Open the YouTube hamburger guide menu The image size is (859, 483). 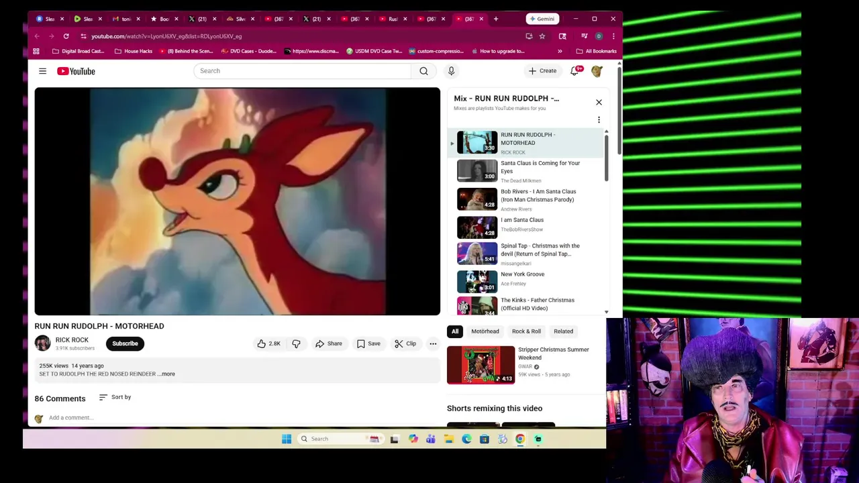pos(42,71)
